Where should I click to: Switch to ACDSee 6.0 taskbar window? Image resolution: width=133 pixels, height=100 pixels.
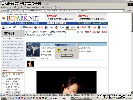(x=81, y=98)
